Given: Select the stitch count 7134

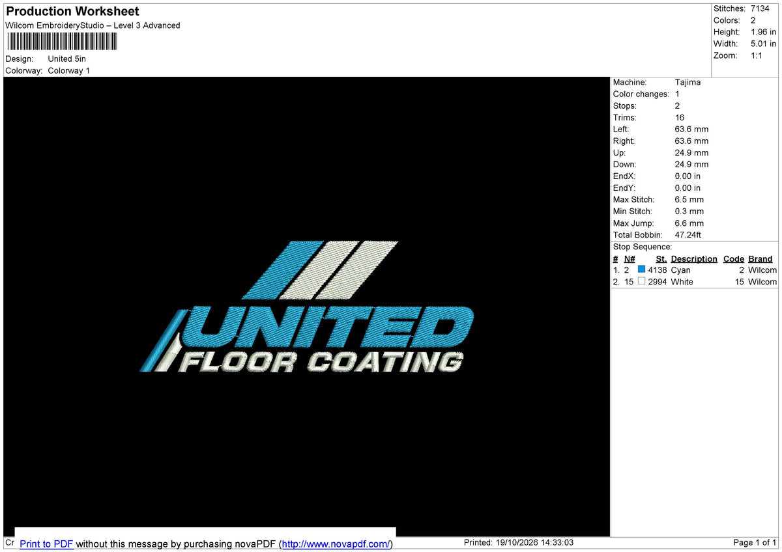Looking at the screenshot, I should [x=760, y=8].
